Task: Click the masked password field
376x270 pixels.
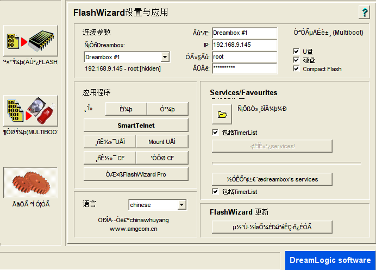Action: (x=245, y=68)
